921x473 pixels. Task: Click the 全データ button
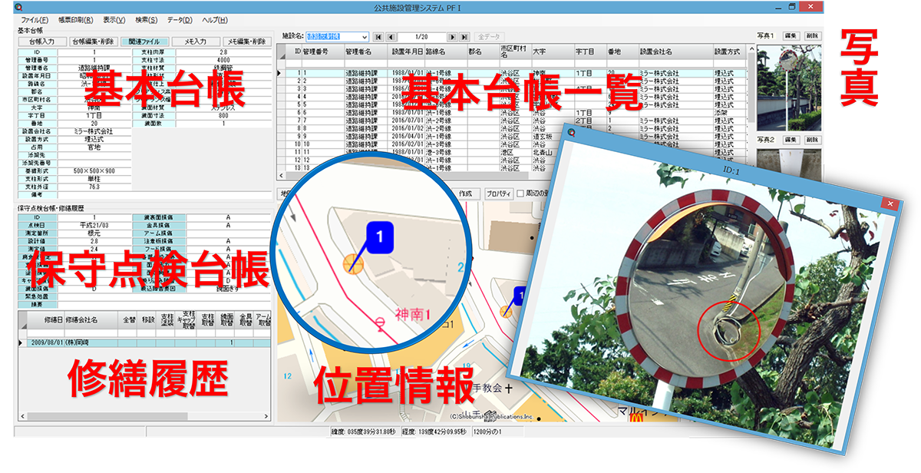[488, 36]
